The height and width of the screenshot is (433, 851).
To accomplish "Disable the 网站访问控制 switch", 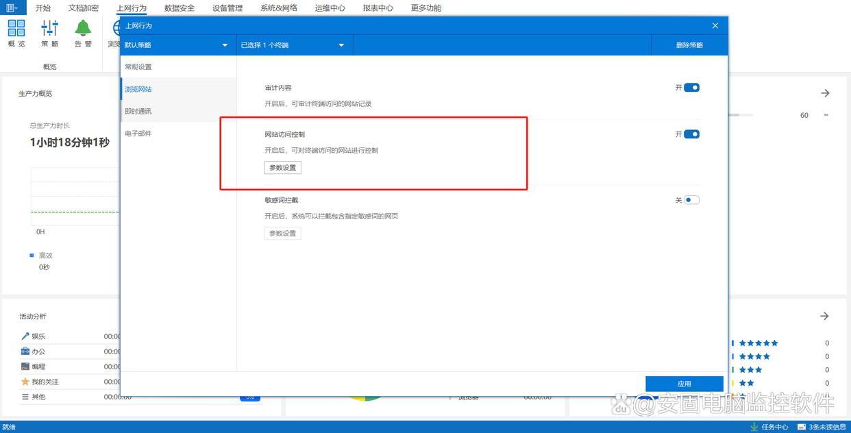I will (691, 134).
